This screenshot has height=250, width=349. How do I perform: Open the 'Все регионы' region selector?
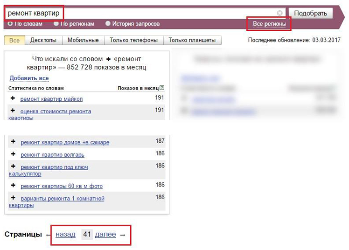click(x=268, y=23)
